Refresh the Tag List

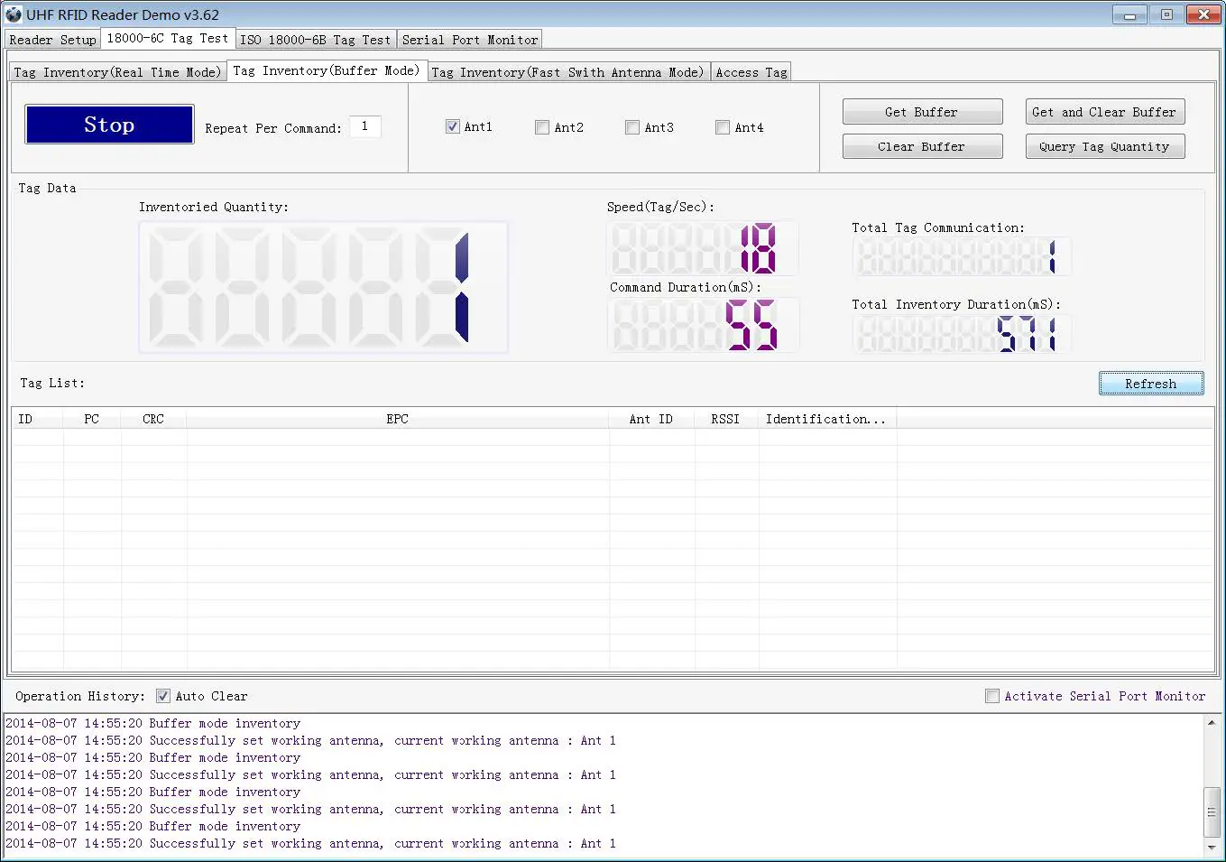point(1151,383)
